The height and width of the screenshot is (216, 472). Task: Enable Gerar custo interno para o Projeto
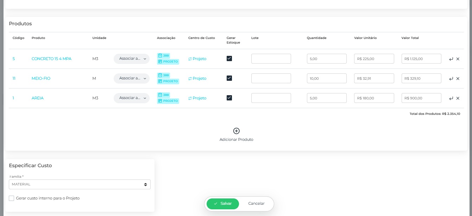[x=12, y=198]
